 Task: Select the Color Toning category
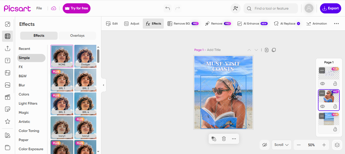29,131
